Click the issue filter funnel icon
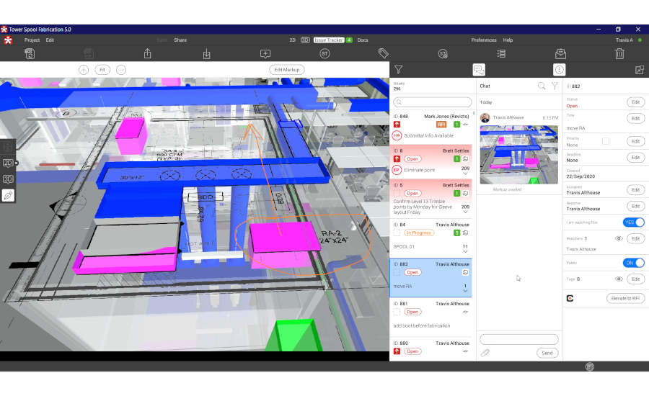This screenshot has width=649, height=396. tap(398, 70)
